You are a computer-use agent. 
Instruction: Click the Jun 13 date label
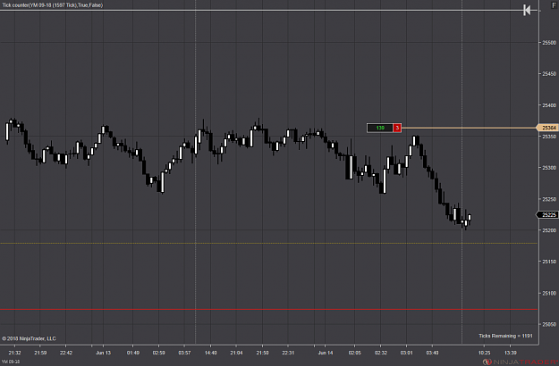(x=104, y=353)
